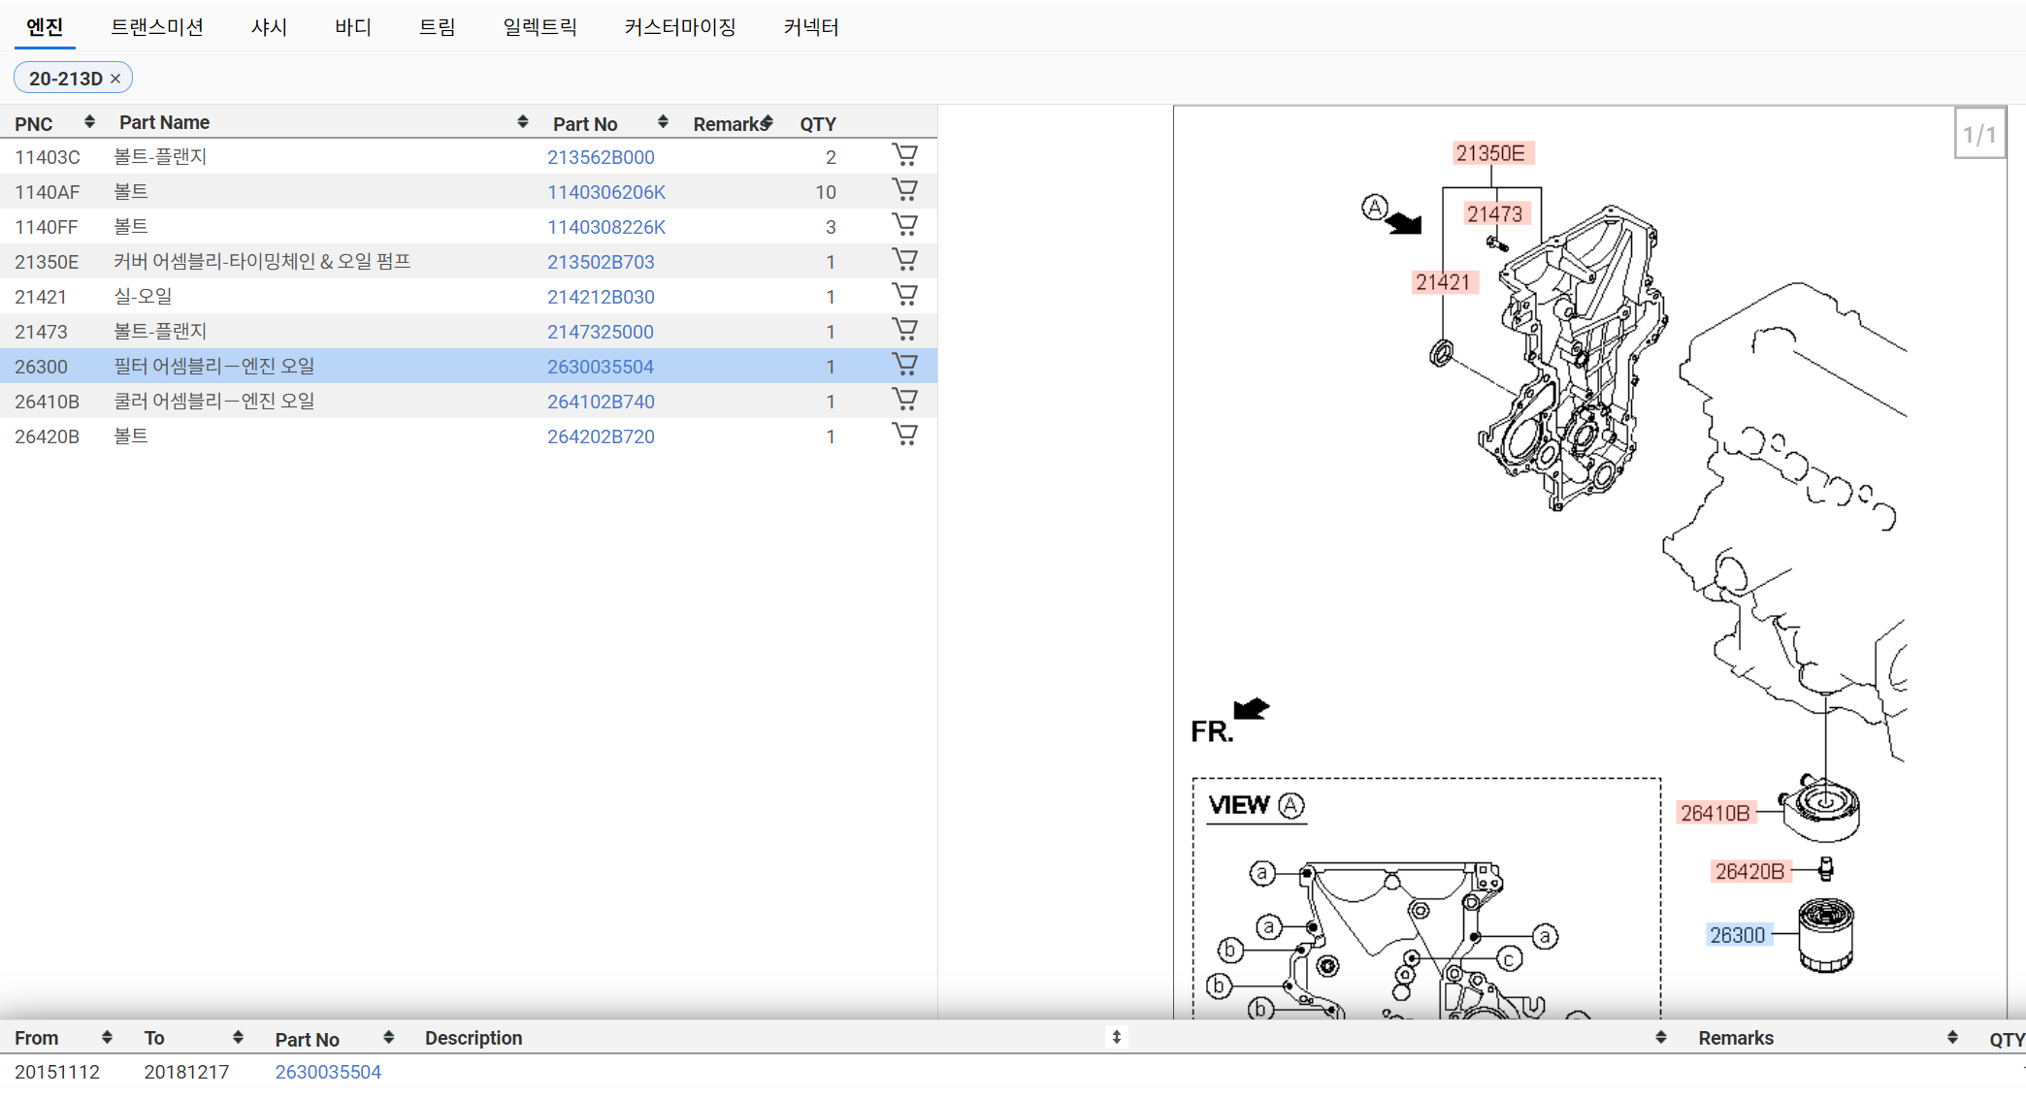Click the 21350E callout in the diagram
The width and height of the screenshot is (2026, 1098).
1489,153
